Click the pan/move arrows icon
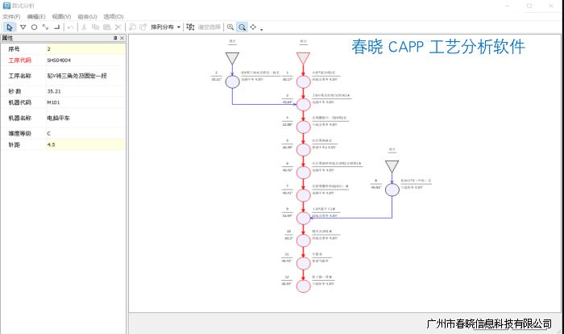The image size is (564, 334). coord(253,27)
